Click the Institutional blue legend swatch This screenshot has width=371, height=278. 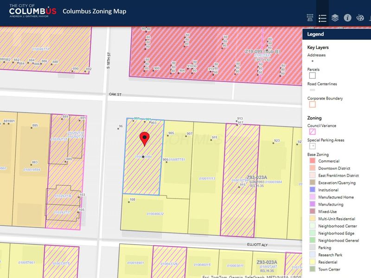pos(312,190)
